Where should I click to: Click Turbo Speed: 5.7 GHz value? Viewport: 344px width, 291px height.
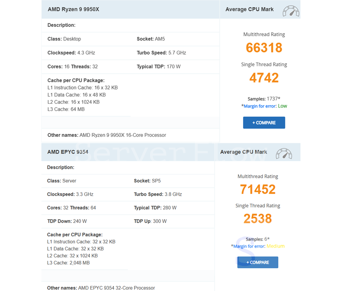162,53
